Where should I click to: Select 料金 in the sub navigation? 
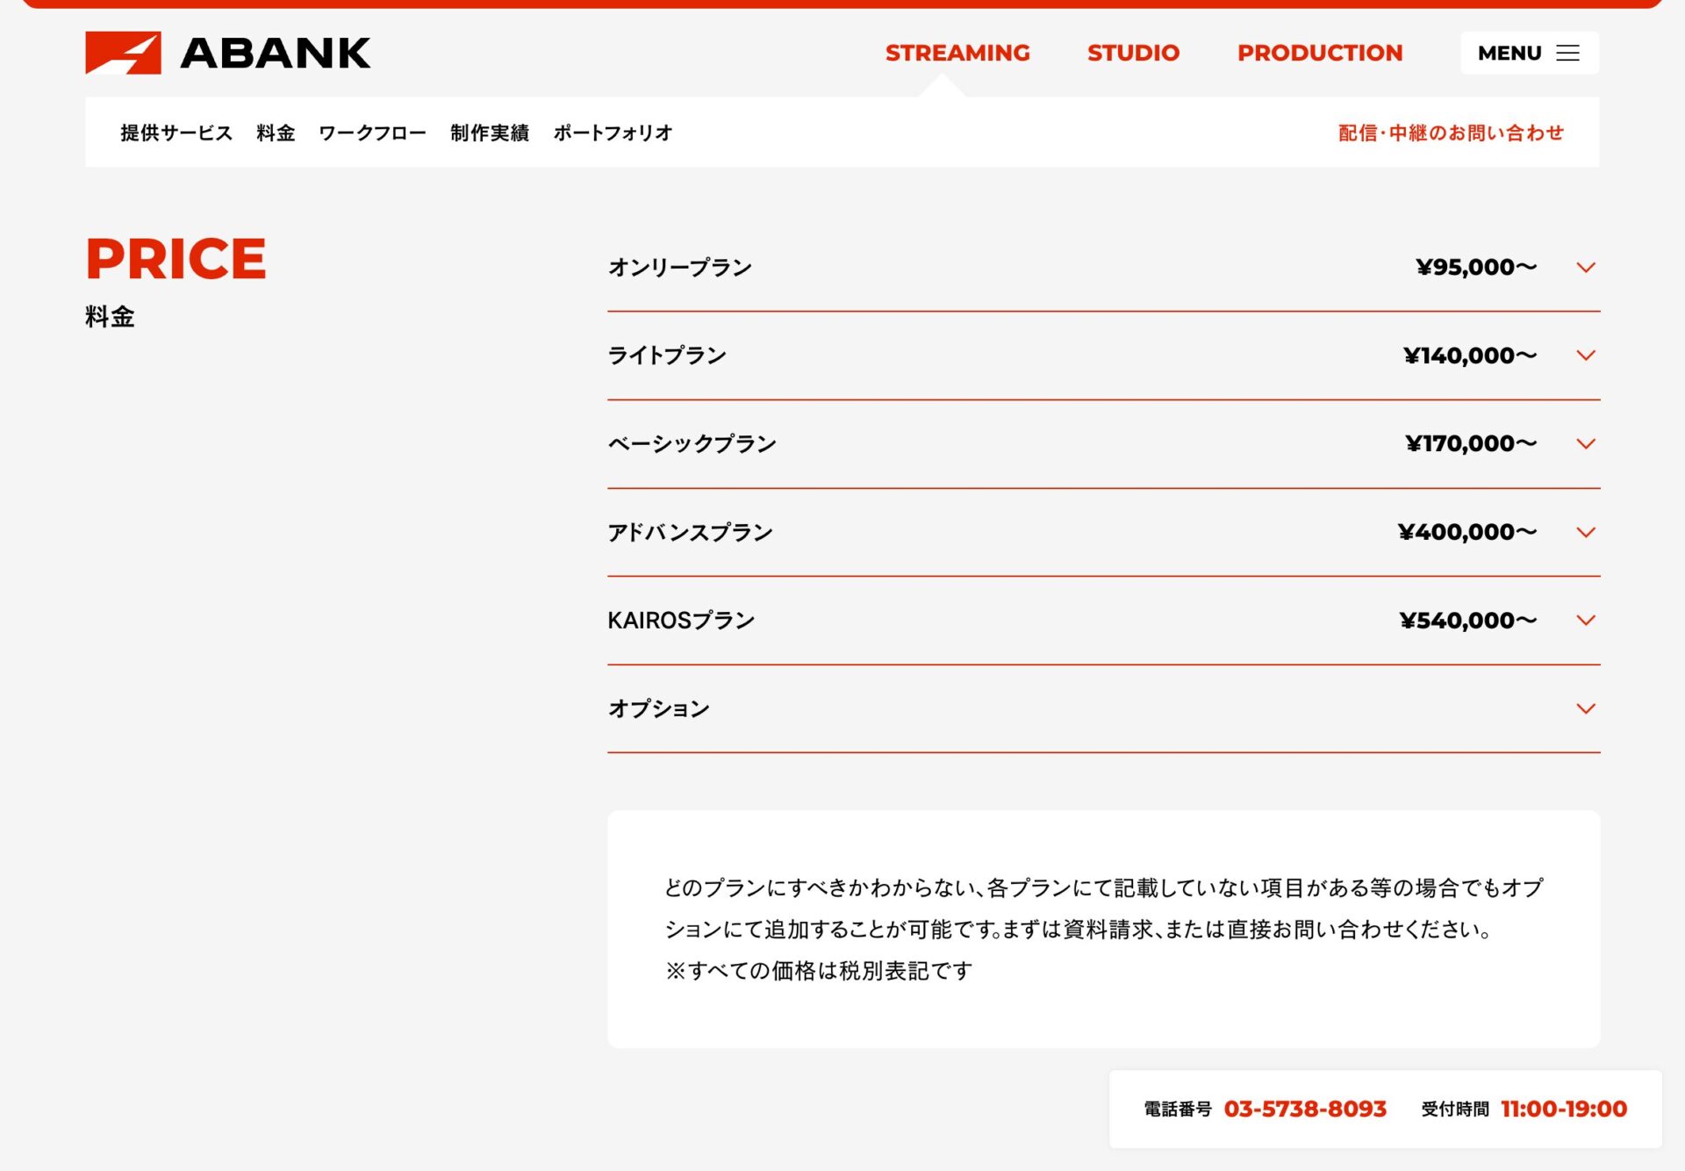(x=276, y=133)
